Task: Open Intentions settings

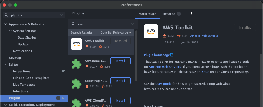Action: (21, 91)
